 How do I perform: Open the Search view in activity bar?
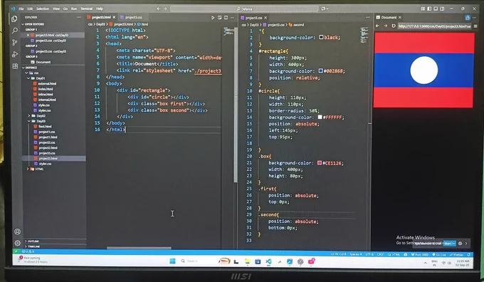pos(14,31)
